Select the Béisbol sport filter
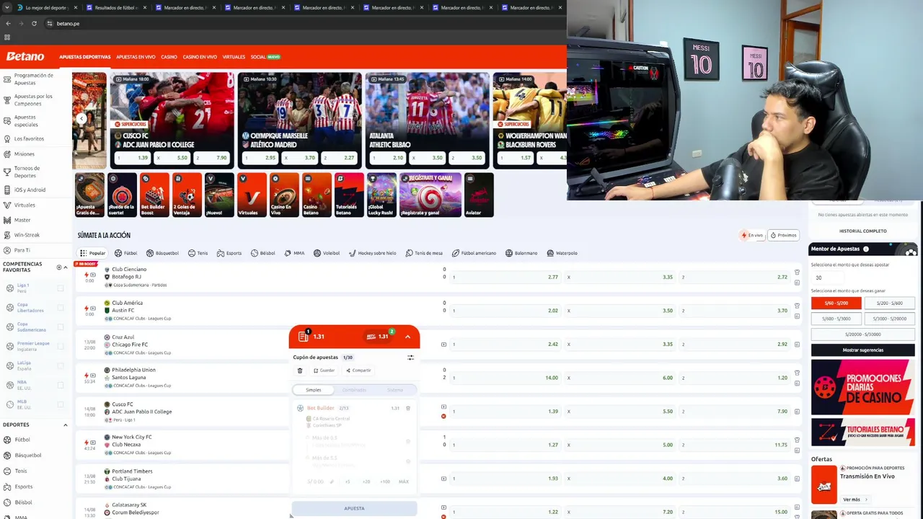Viewport: 923px width, 519px height. point(263,253)
